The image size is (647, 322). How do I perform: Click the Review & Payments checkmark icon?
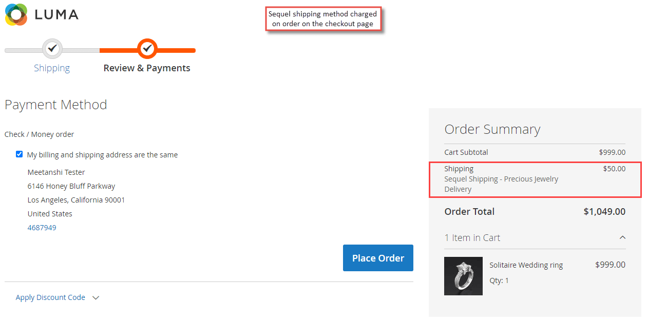[x=147, y=49]
